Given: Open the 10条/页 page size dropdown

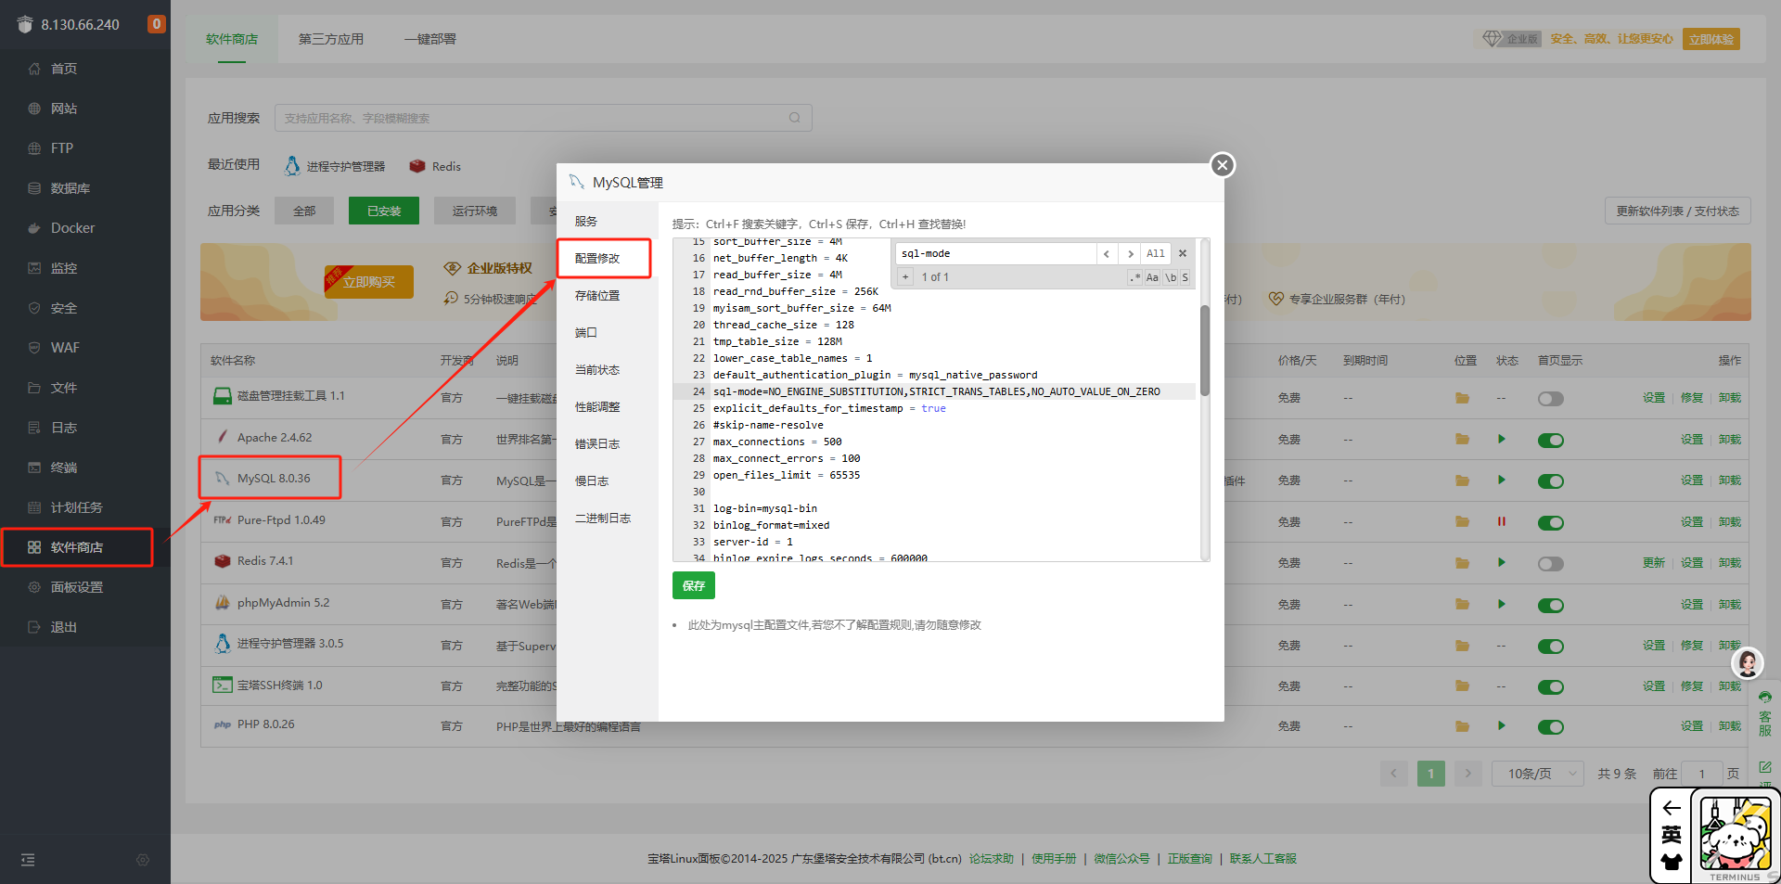Looking at the screenshot, I should click(1538, 774).
